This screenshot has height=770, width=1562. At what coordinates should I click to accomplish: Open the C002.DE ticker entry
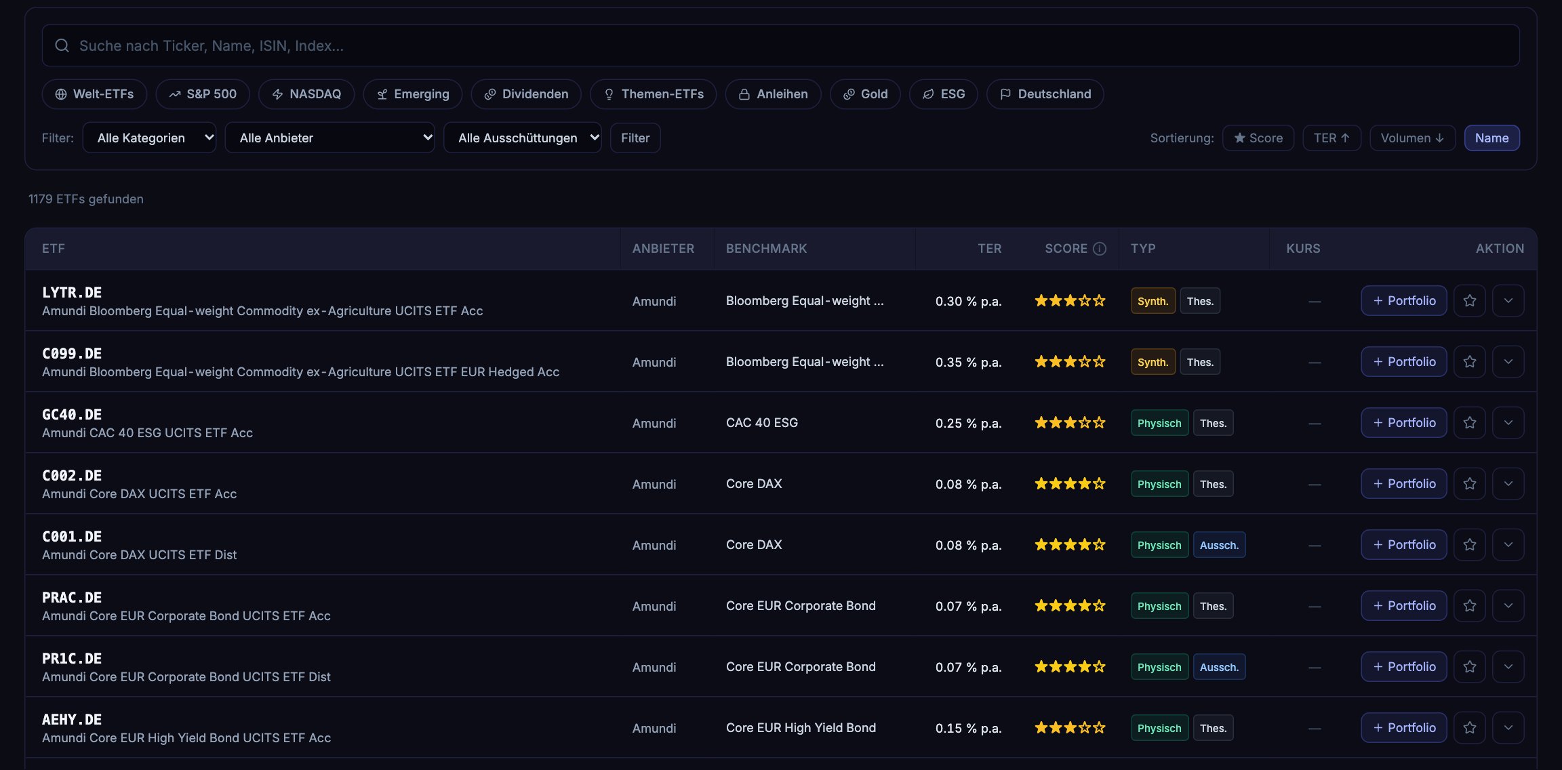(x=72, y=476)
